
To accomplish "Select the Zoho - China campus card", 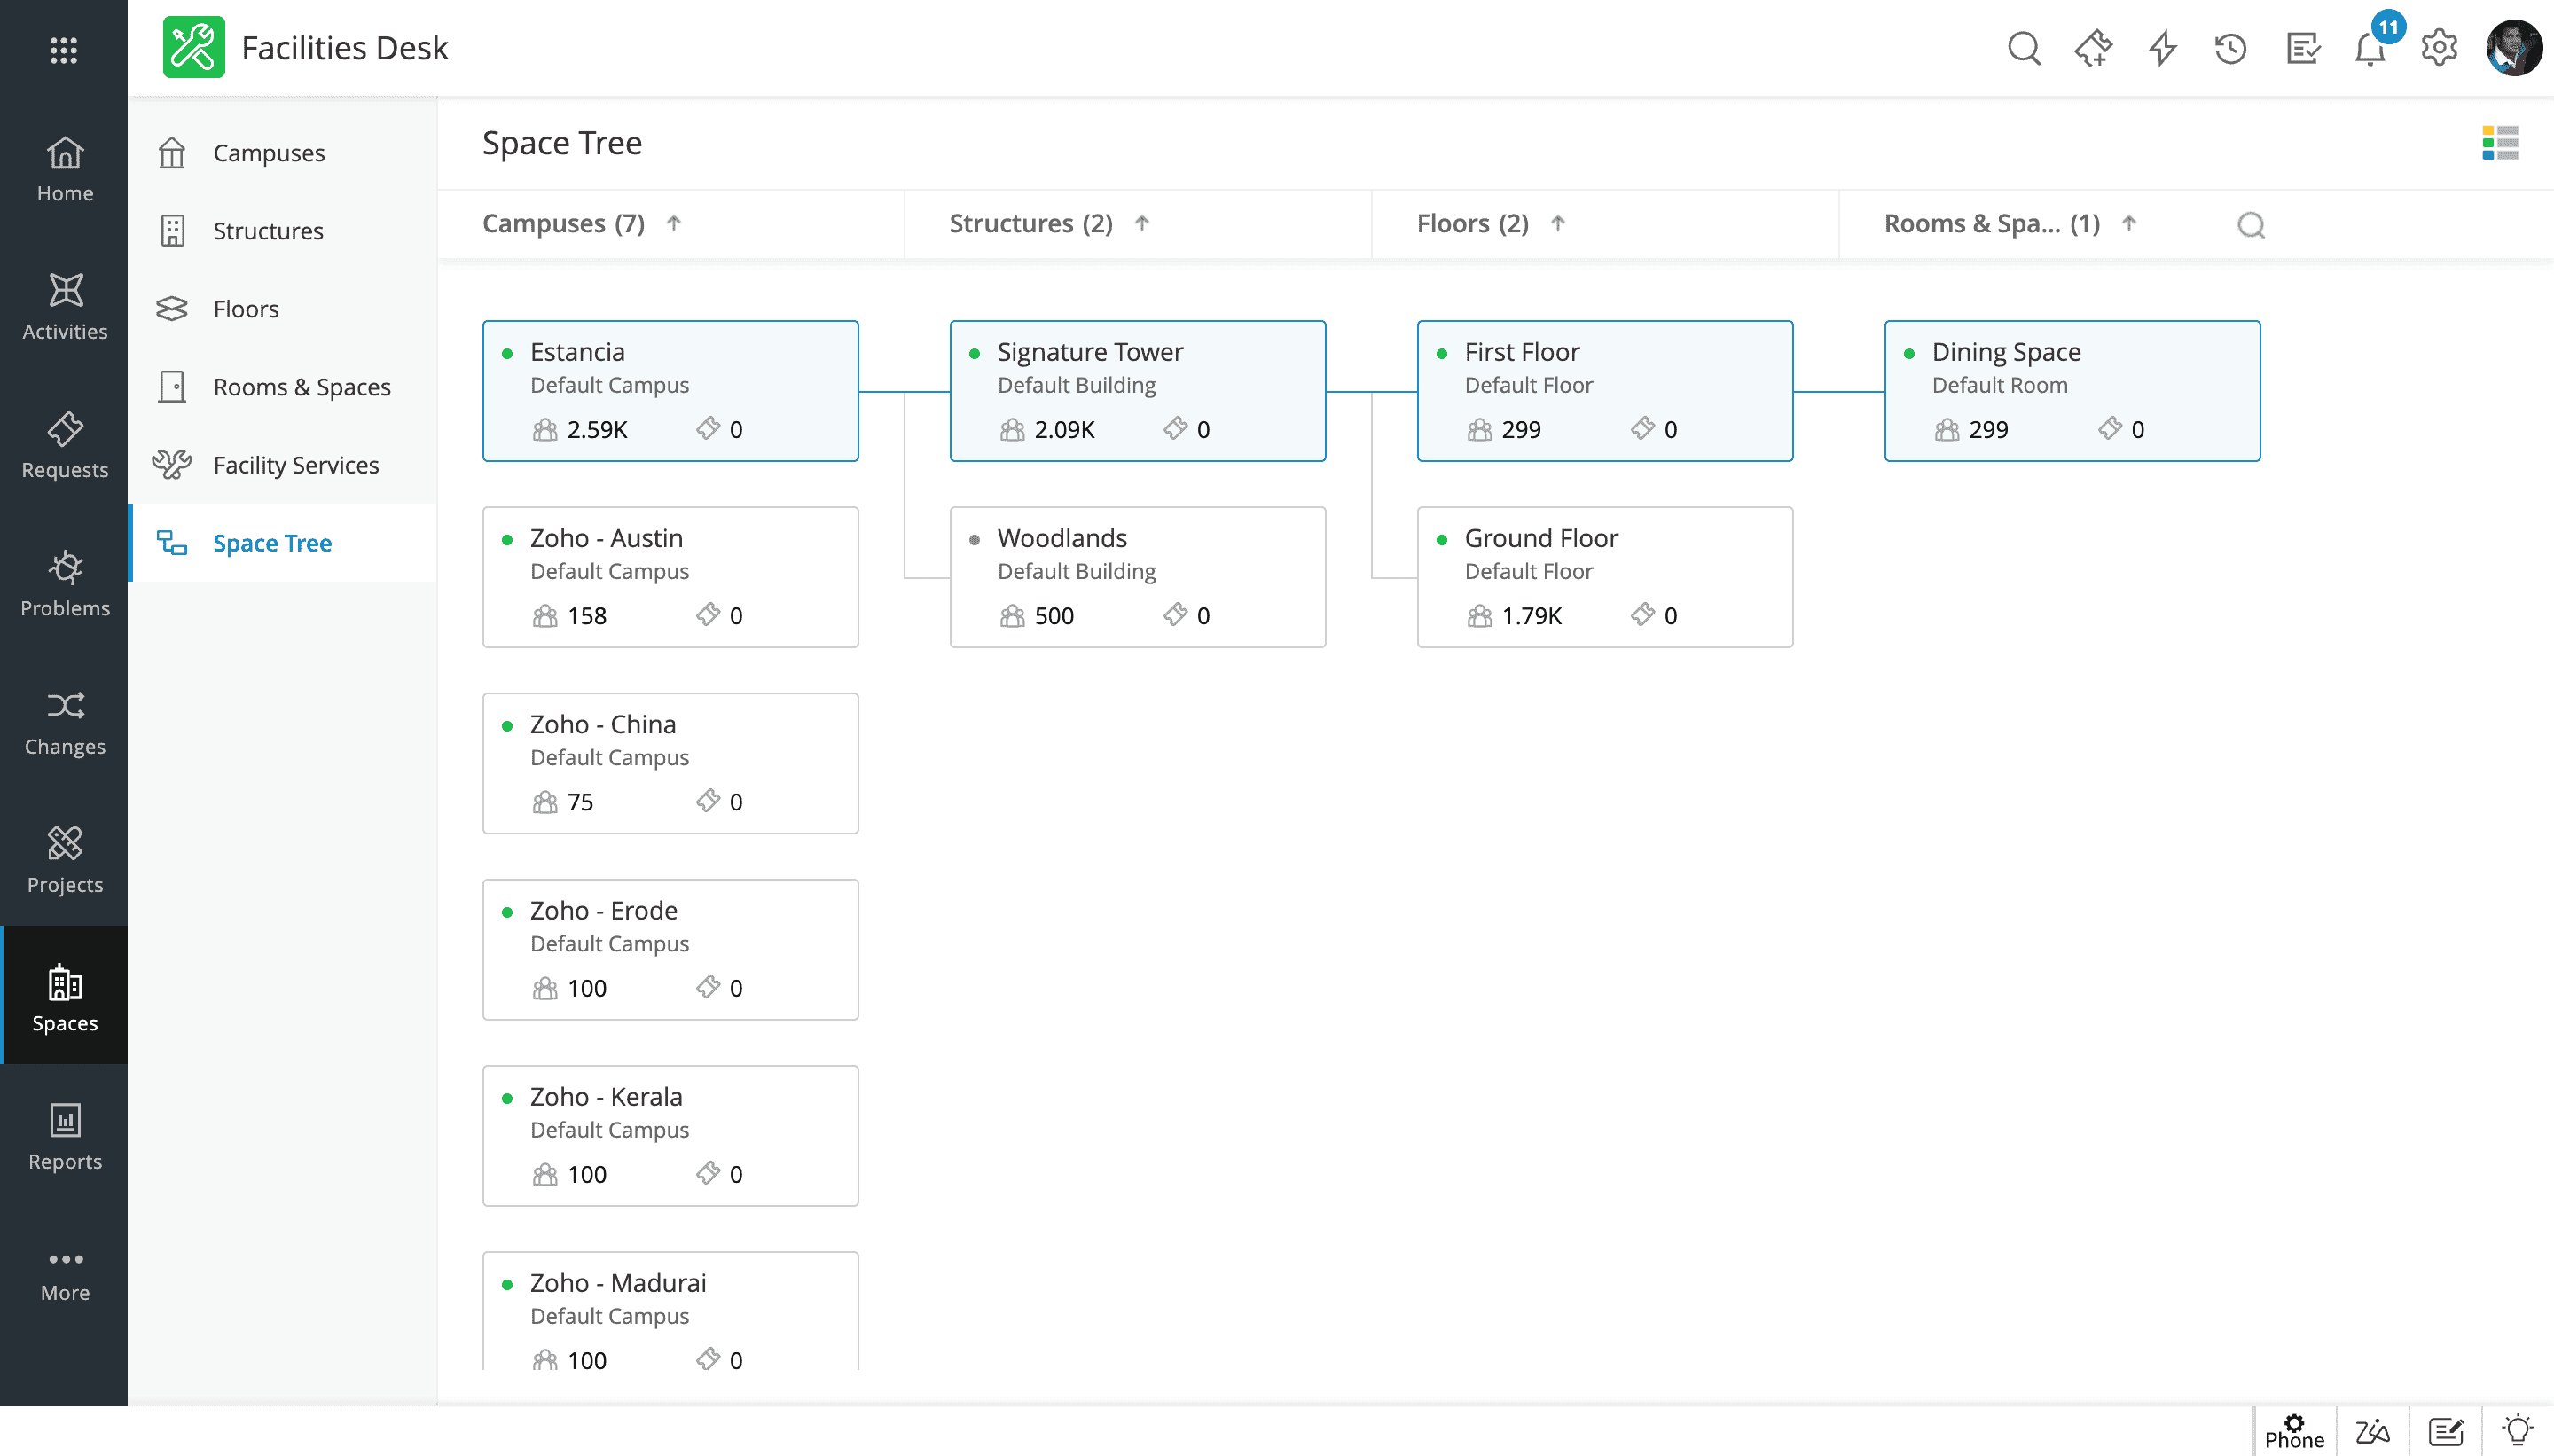I will pyautogui.click(x=670, y=763).
